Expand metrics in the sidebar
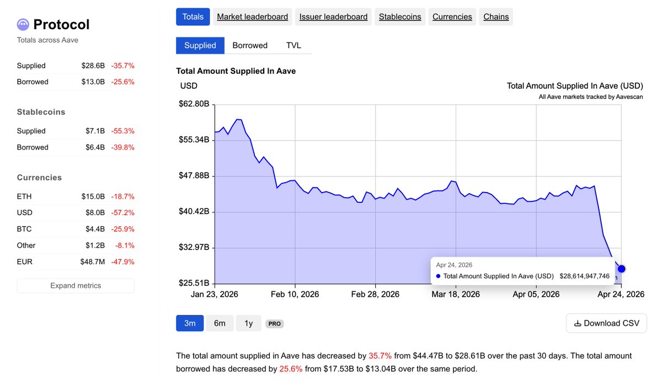662x380 pixels. [x=76, y=286]
